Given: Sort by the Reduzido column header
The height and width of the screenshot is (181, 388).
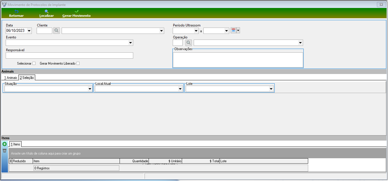Looking at the screenshot, I should (x=23, y=161).
